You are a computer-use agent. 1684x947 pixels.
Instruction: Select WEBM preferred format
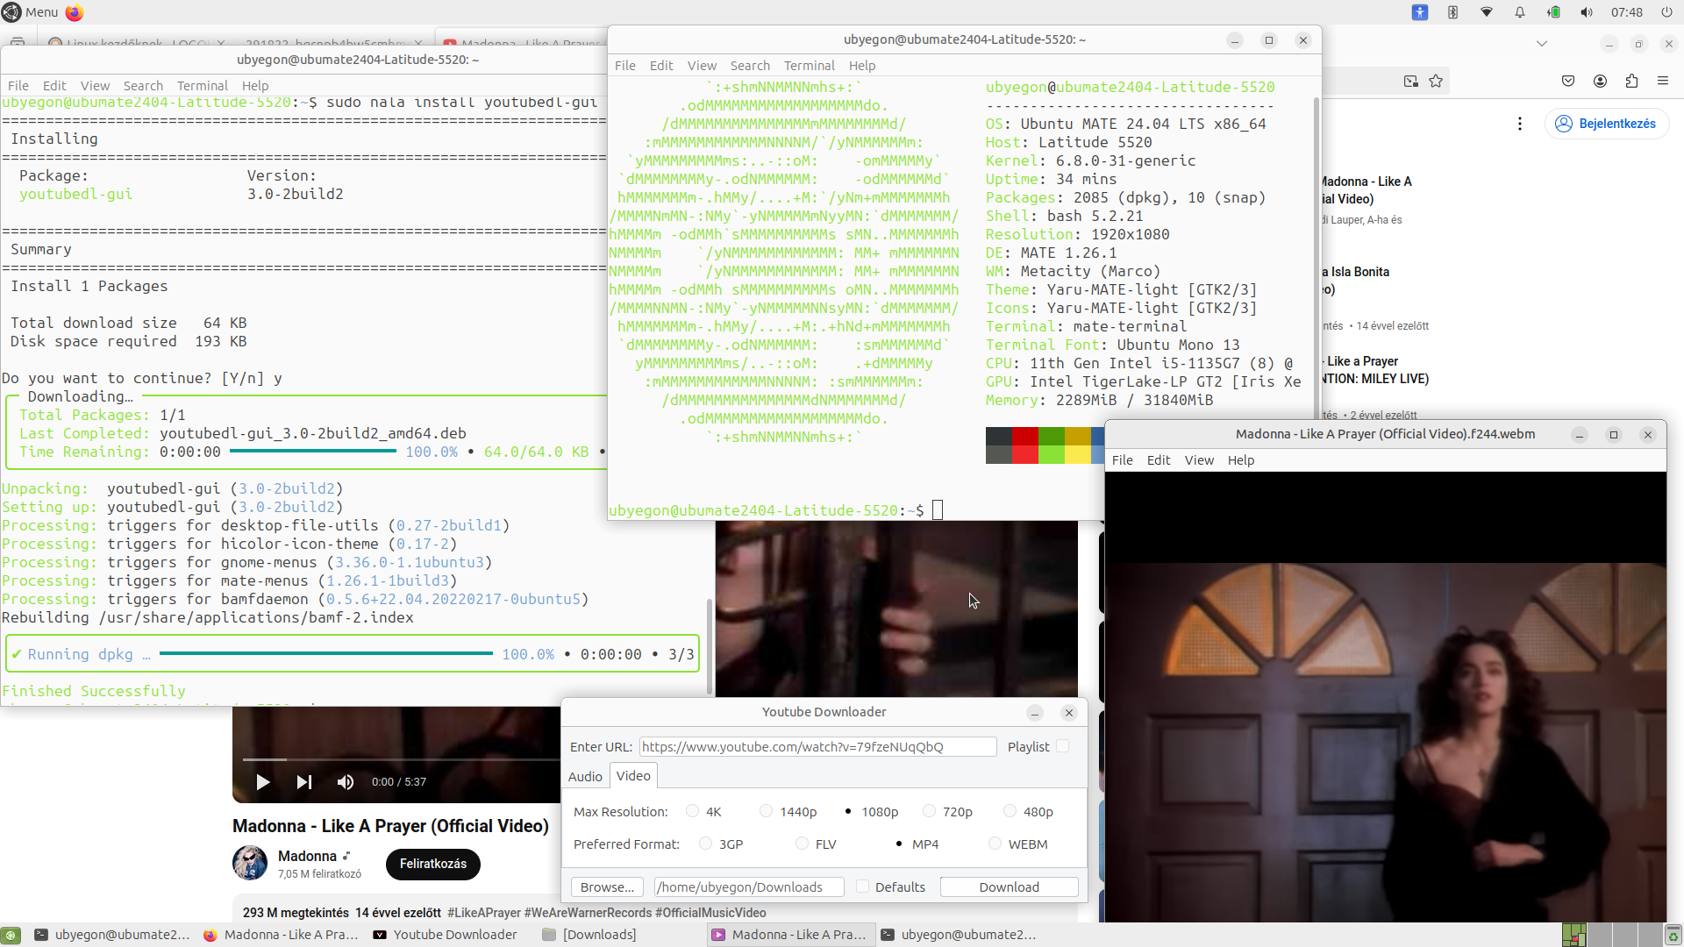(995, 844)
